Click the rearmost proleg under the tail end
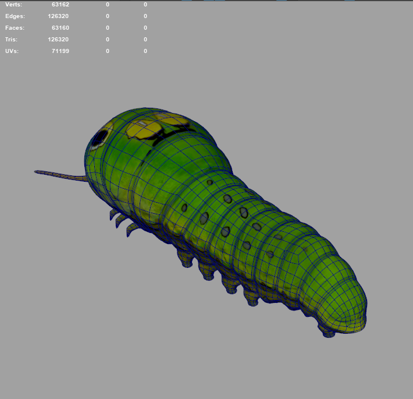 pos(327,331)
